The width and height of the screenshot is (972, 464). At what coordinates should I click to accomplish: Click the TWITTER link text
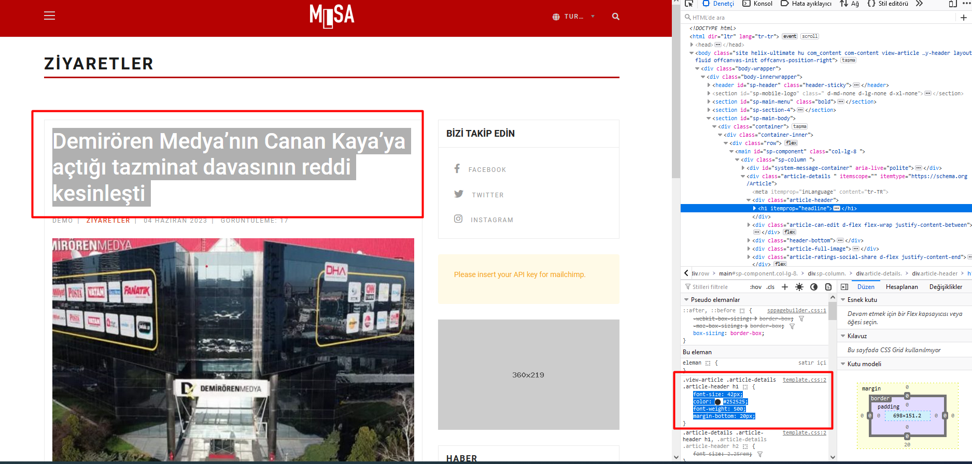[x=488, y=195]
